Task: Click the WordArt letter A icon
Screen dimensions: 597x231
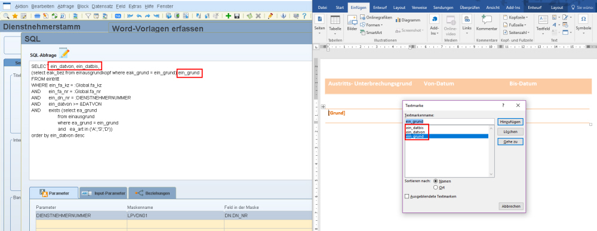Action: tap(555, 24)
